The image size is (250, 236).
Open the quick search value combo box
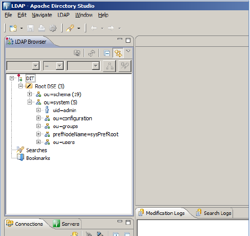84,66
